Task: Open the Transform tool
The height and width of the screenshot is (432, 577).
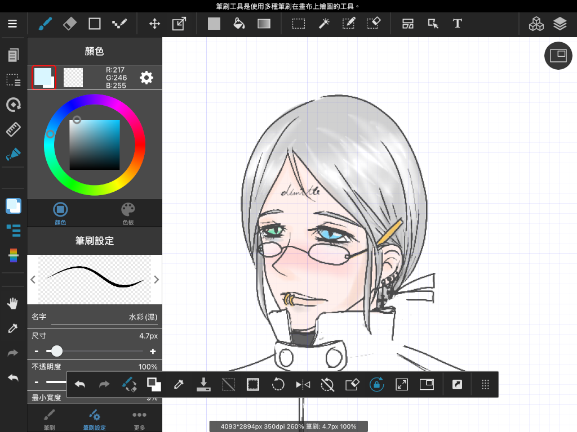Action: point(179,24)
